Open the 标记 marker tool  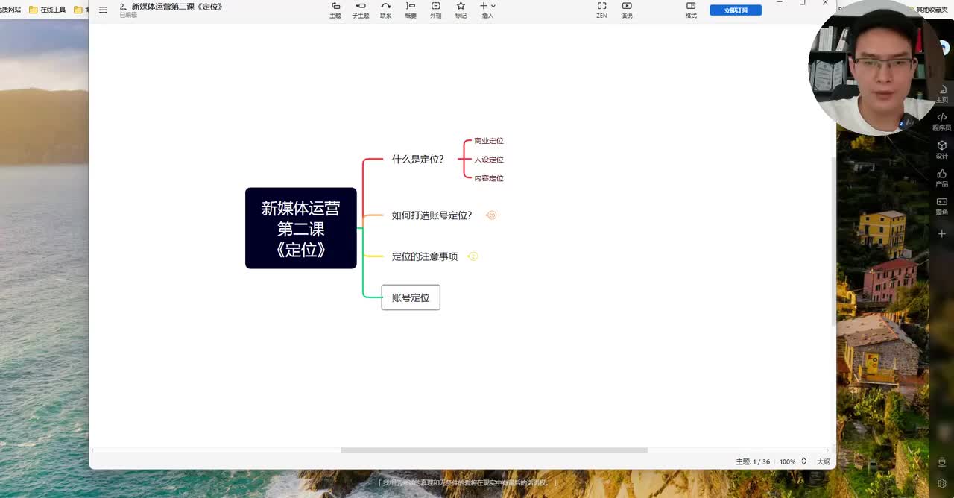461,10
